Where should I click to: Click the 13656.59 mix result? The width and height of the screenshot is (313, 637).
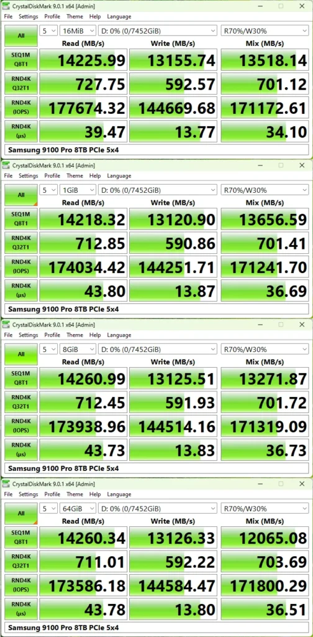tap(265, 220)
